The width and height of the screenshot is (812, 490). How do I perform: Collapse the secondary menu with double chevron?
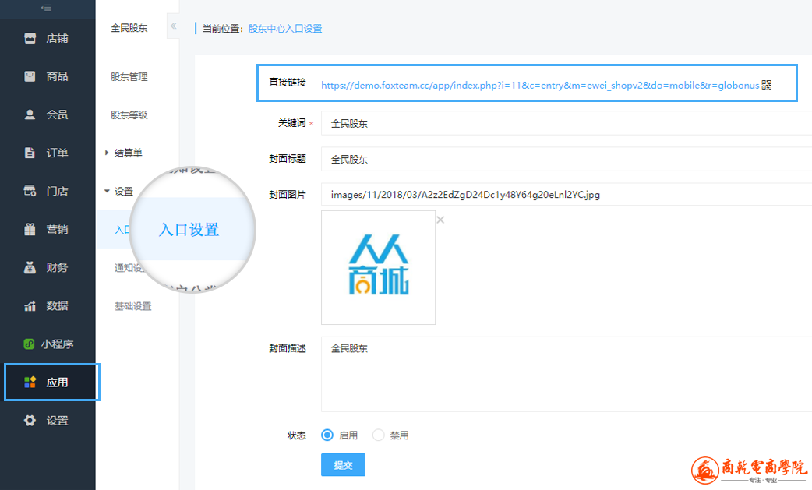173,26
